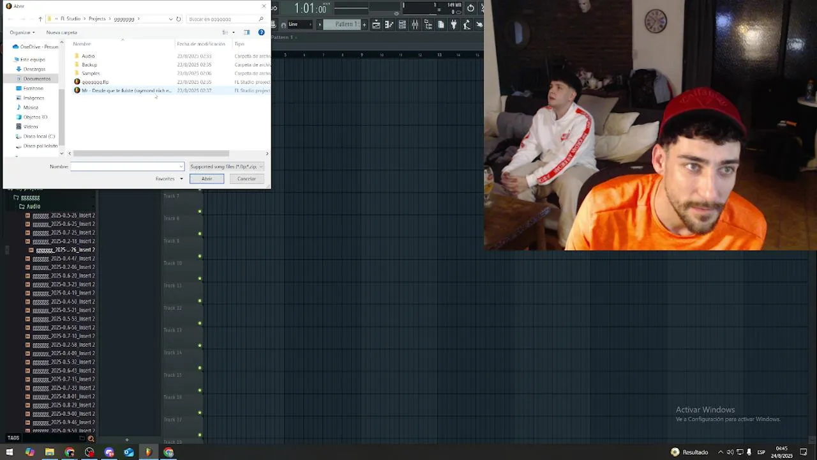Screen dimensions: 817x460
Task: Open the Mixer toolbar icon
Action: pyautogui.click(x=415, y=25)
